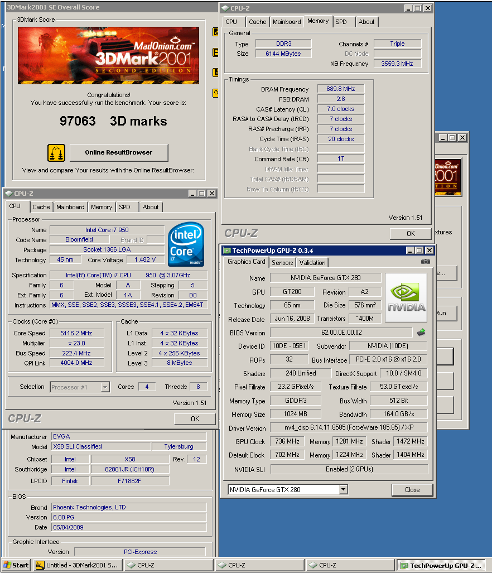Click the Cycle Time 20 clocks value

[x=341, y=139]
